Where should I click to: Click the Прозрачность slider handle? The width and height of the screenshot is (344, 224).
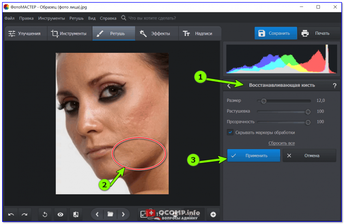[x=308, y=122]
